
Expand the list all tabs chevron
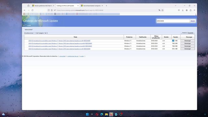tap(175, 6)
